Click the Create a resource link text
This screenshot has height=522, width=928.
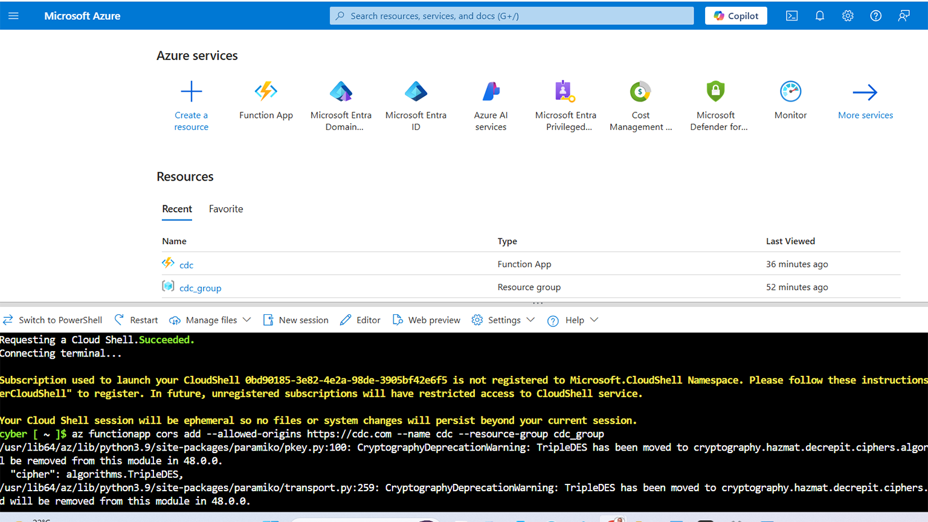[192, 121]
